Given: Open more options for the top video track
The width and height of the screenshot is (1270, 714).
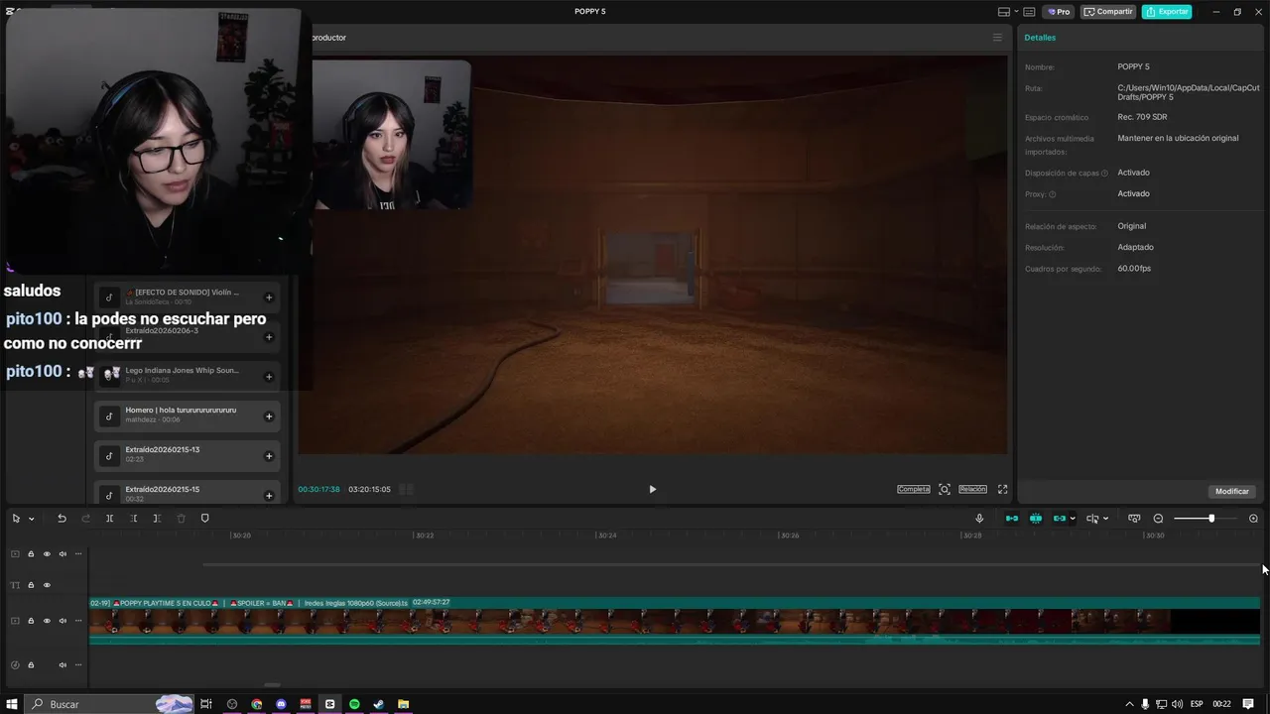Looking at the screenshot, I should [x=78, y=554].
